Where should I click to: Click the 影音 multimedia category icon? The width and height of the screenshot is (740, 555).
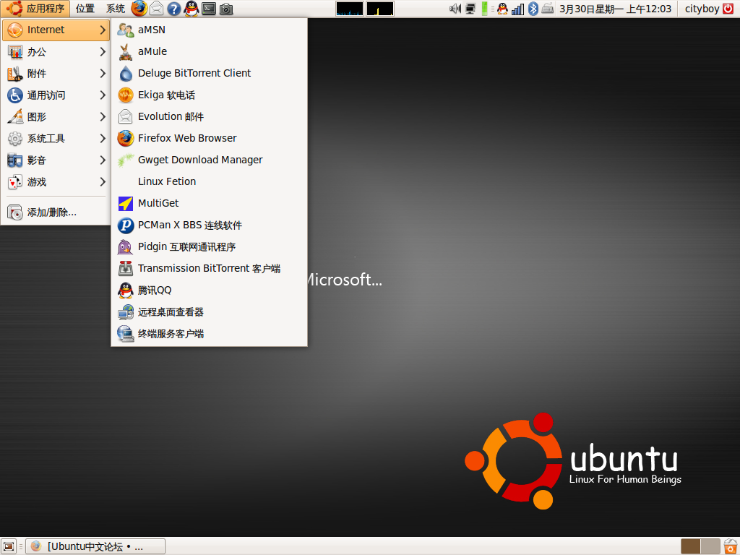click(x=15, y=160)
